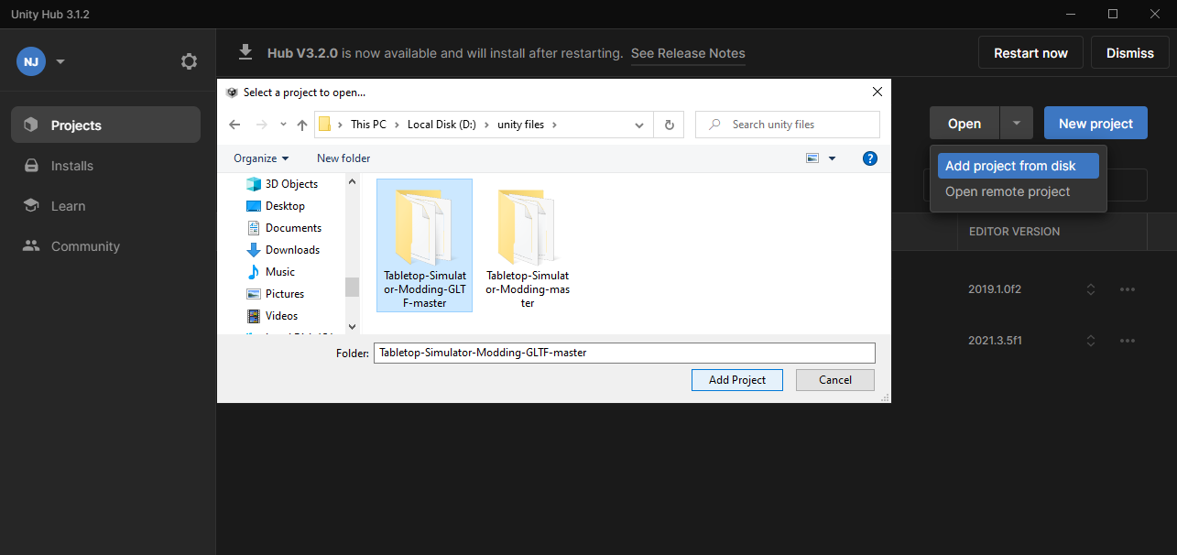Open the Projects section in Unity Hub sidebar
The width and height of the screenshot is (1177, 555).
pos(75,124)
